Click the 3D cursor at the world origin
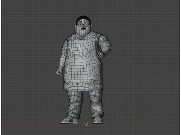This screenshot has height=135, width=181. click(x=86, y=124)
